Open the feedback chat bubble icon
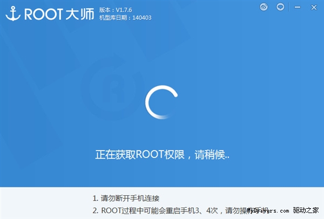The width and height of the screenshot is (324, 219). [280, 7]
